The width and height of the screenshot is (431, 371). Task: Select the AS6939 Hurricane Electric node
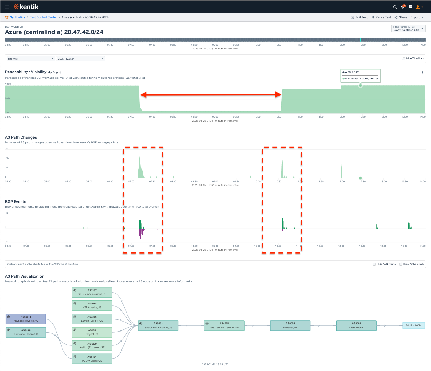click(26, 332)
